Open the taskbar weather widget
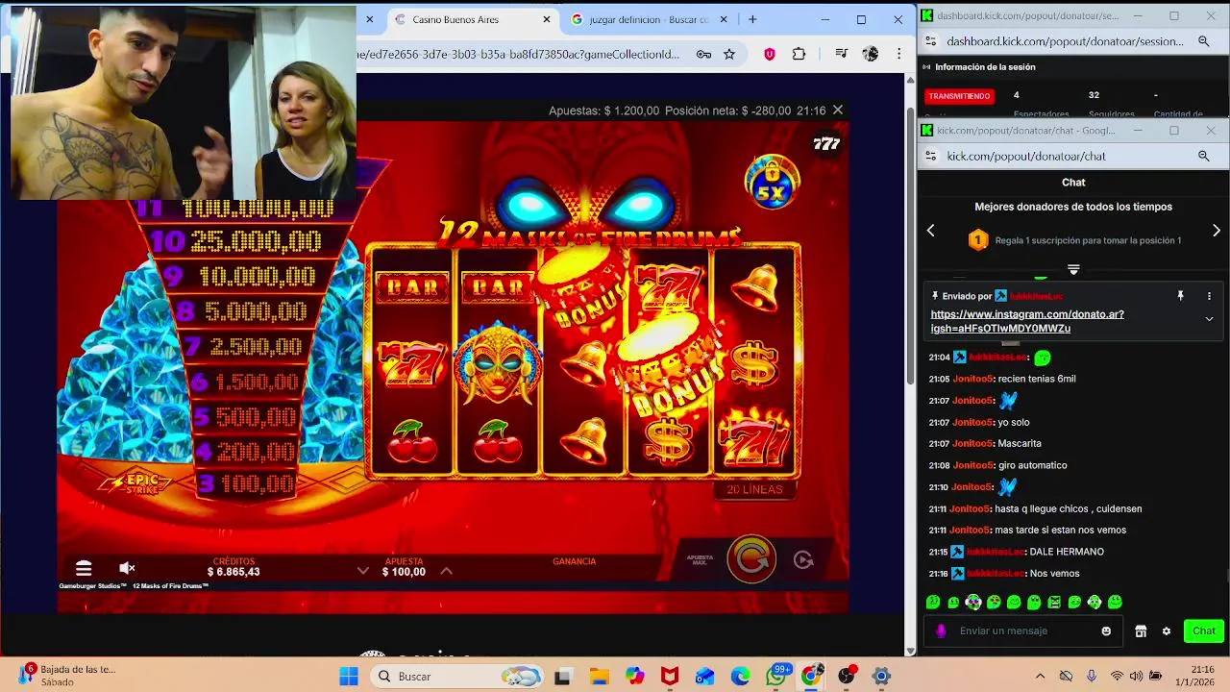This screenshot has height=692, width=1230. [67, 676]
